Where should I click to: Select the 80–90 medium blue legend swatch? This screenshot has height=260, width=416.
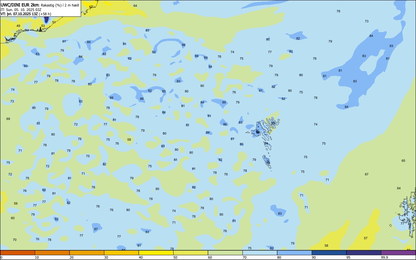[x=294, y=253]
